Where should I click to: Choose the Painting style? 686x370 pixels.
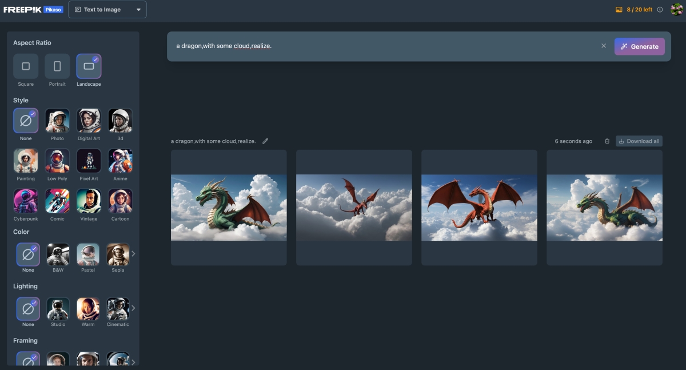[x=26, y=161]
